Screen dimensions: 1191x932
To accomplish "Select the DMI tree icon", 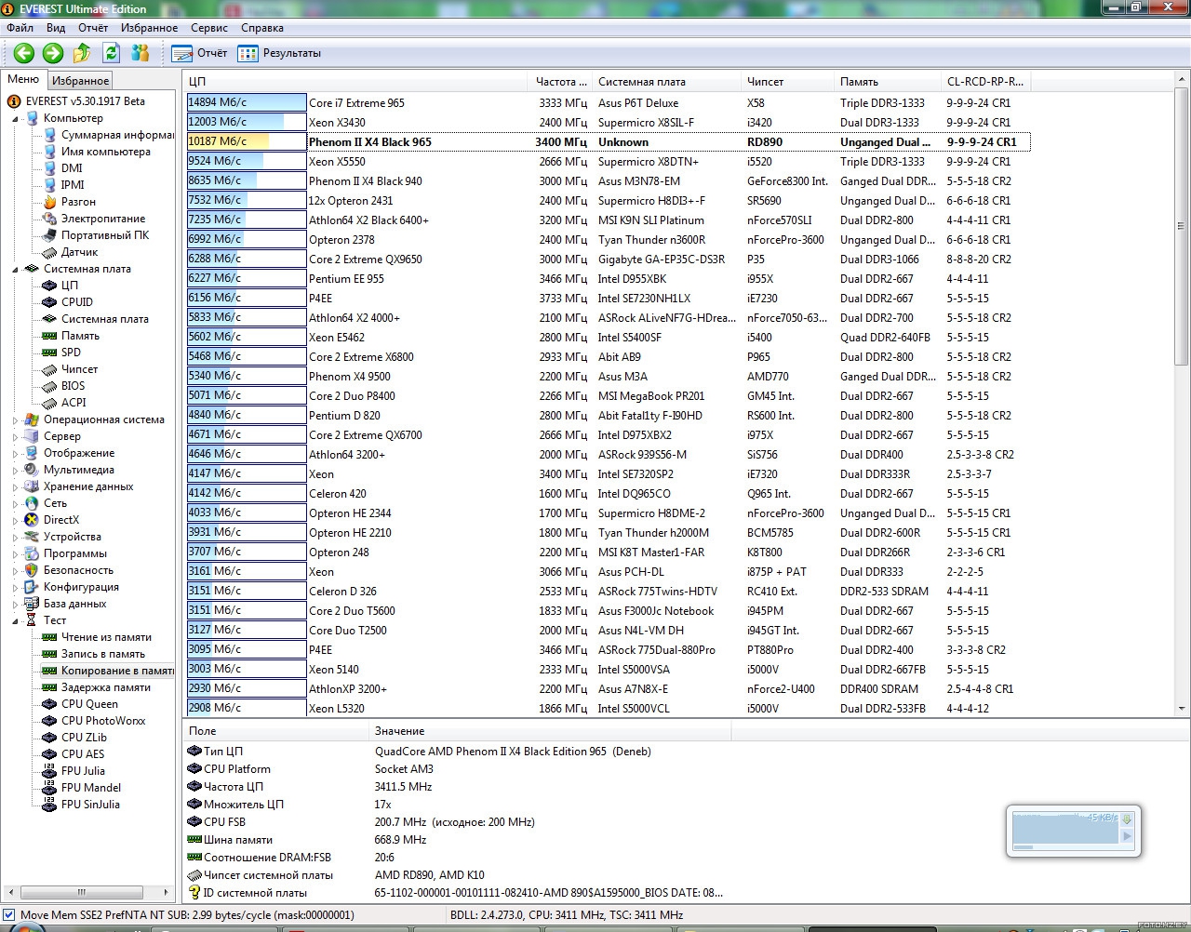I will pos(50,168).
